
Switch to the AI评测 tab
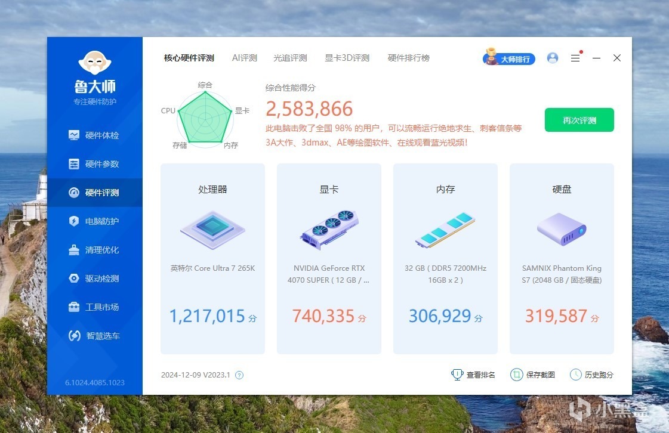[245, 58]
